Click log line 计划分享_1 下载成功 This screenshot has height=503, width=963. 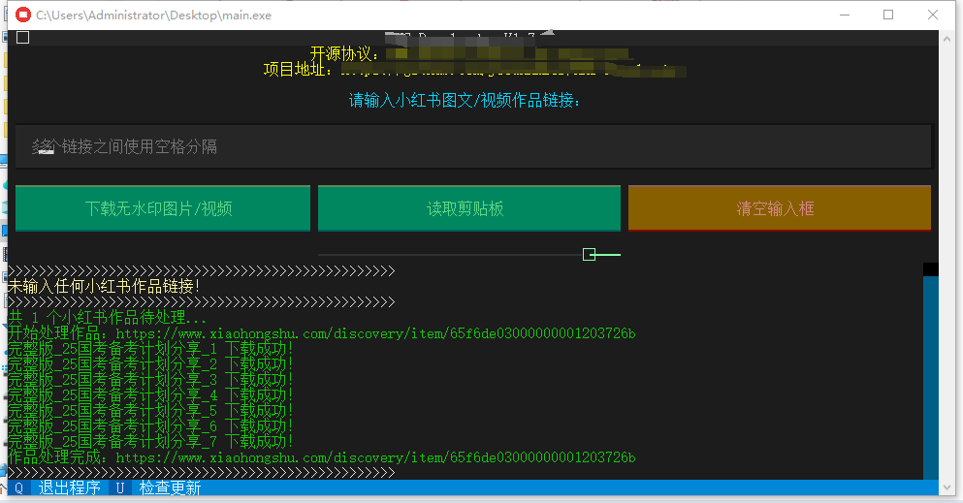pos(150,349)
